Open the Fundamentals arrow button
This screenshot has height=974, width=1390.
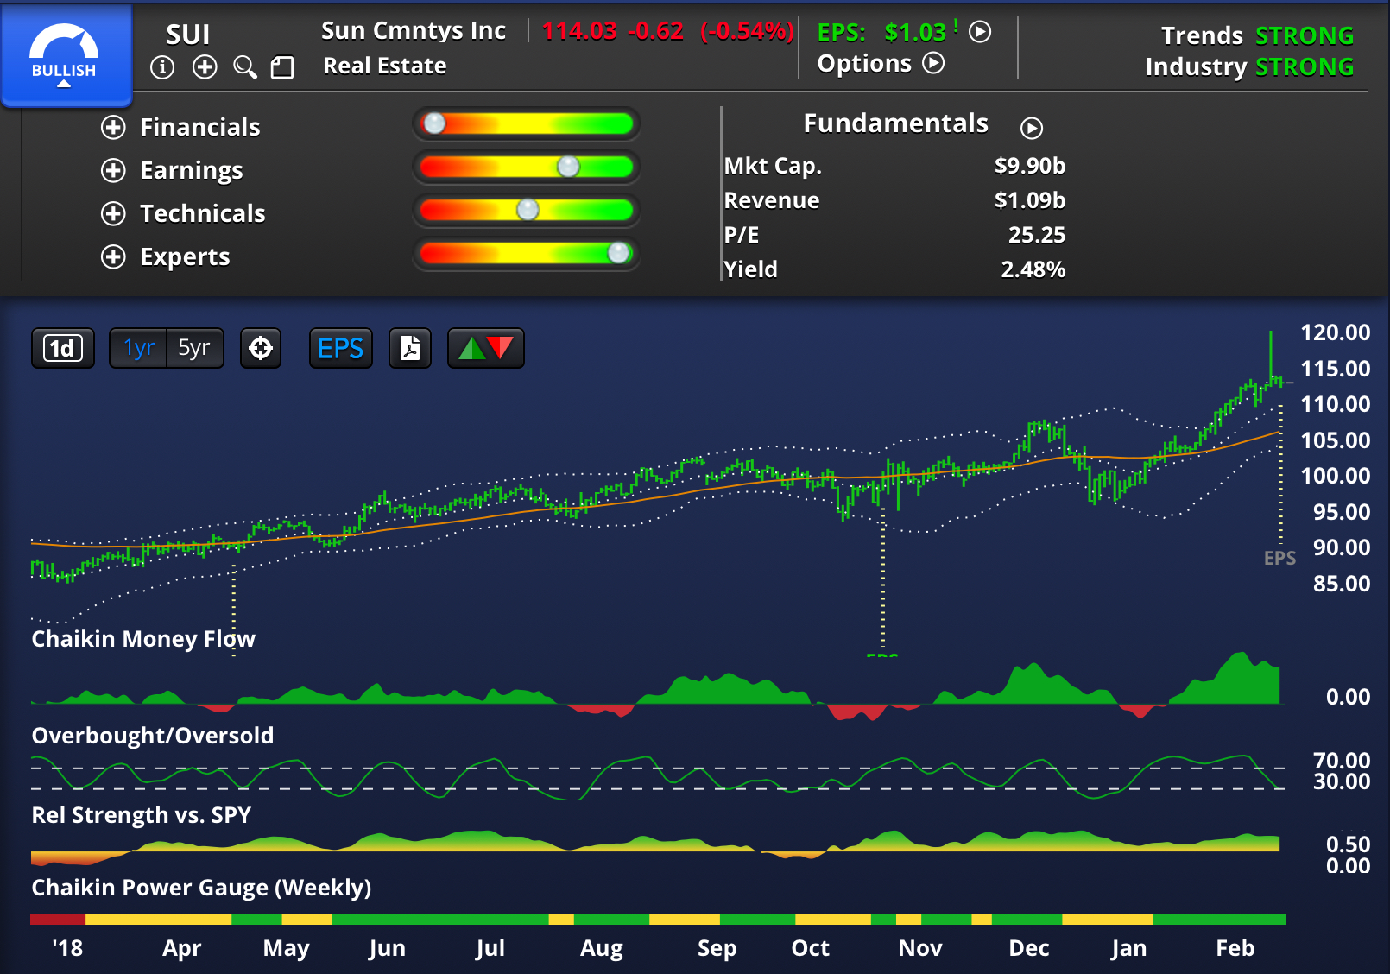click(1032, 128)
